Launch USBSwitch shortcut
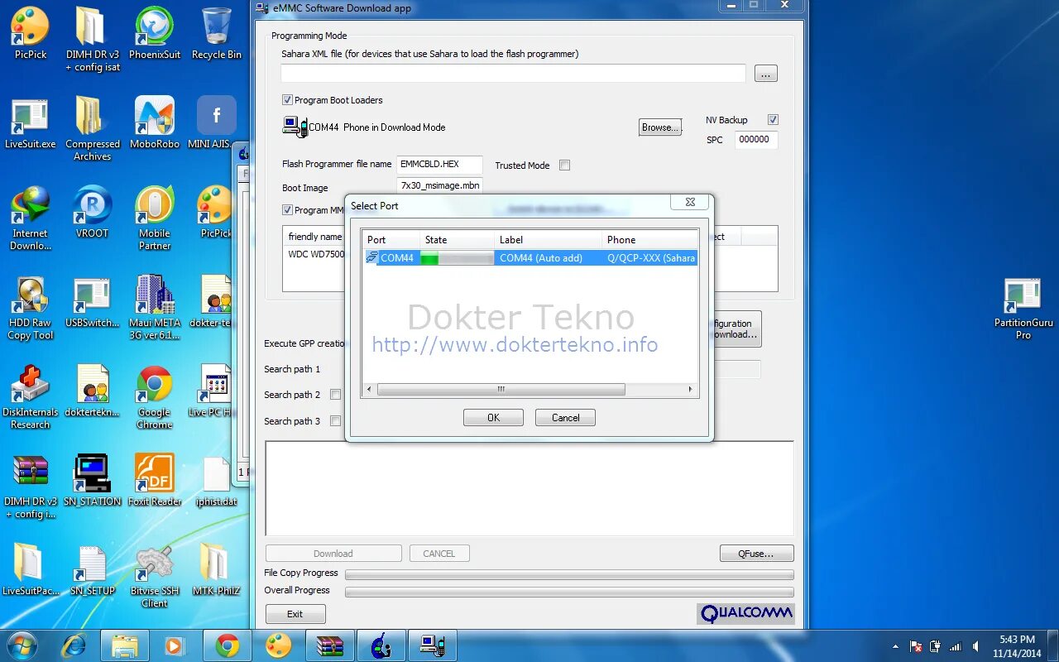This screenshot has height=662, width=1059. pos(92,301)
